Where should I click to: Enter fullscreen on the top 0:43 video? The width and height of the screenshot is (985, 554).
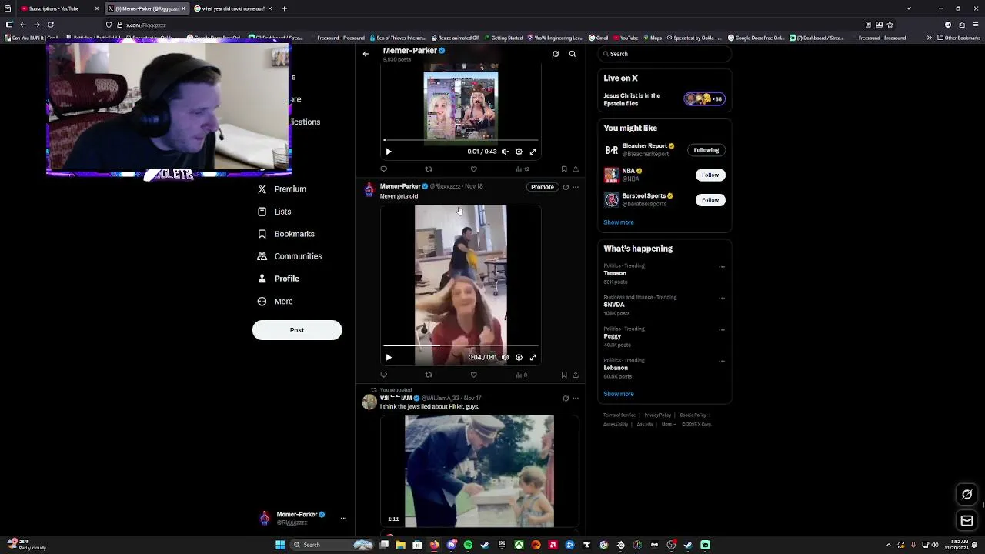coord(533,152)
